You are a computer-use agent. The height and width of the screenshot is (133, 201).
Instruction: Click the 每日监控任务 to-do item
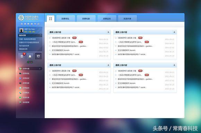[x=24, y=46]
